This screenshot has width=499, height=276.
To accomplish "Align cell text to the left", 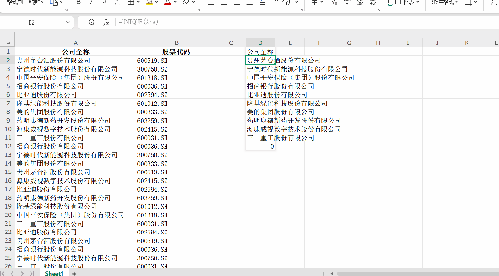I will point(211,3).
